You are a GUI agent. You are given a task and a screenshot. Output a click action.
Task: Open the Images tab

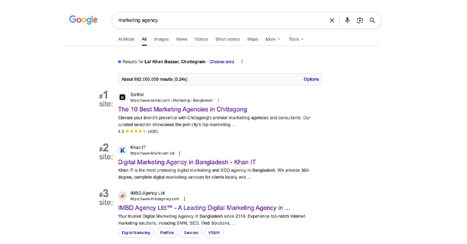(161, 39)
